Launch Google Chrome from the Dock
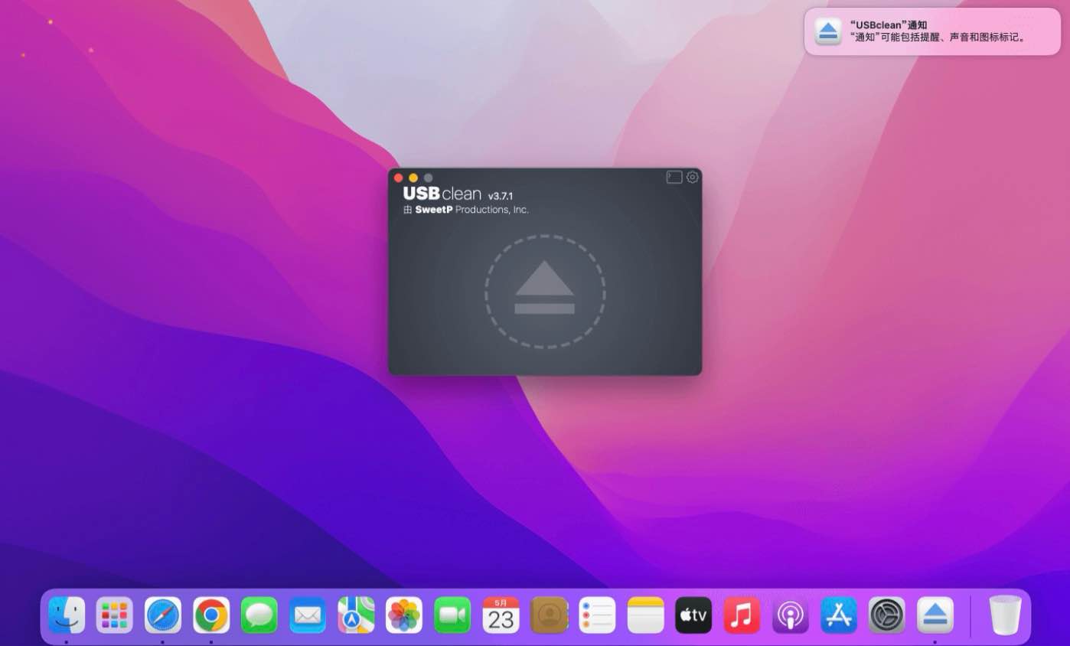1070x646 pixels. [x=211, y=615]
